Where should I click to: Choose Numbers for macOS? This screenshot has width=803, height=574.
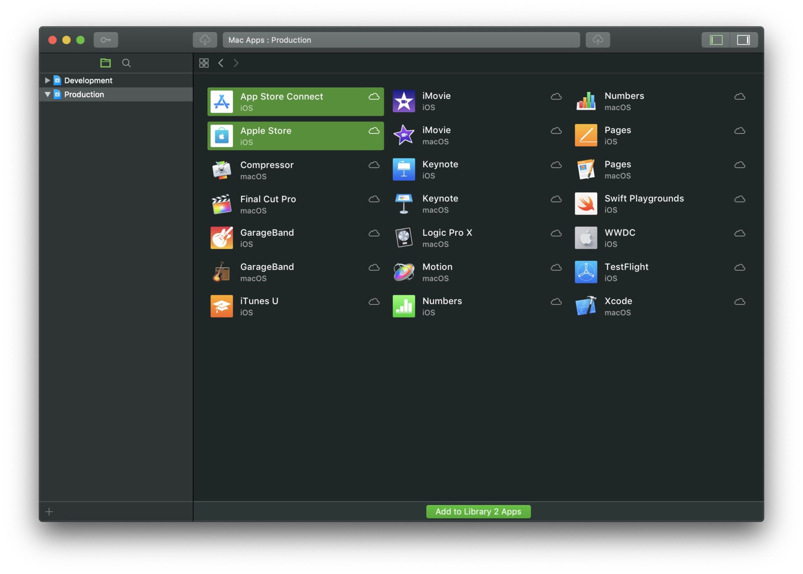pyautogui.click(x=660, y=101)
